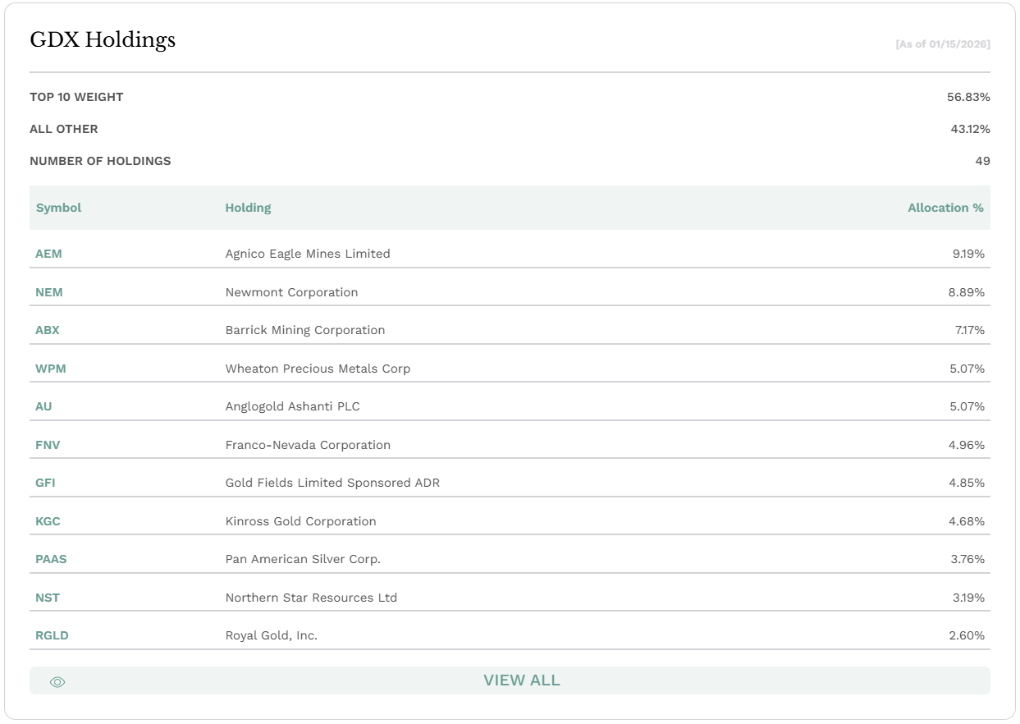The image size is (1020, 724).
Task: Select the FNV ticker link
Action: (48, 445)
